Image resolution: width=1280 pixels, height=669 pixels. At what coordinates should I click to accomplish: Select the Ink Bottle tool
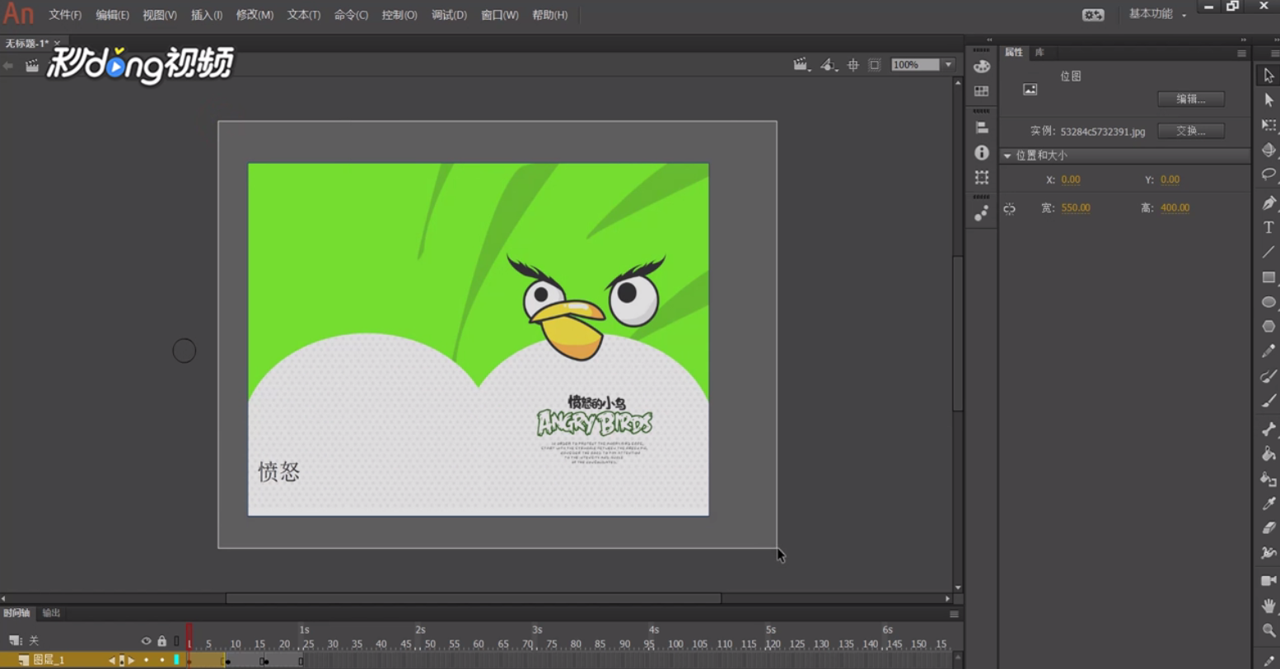coord(1268,479)
